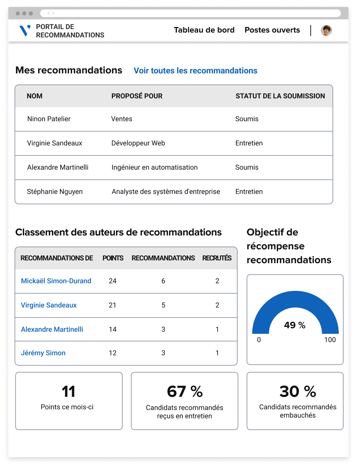Click the 67 % candidats en entretien card

click(185, 401)
